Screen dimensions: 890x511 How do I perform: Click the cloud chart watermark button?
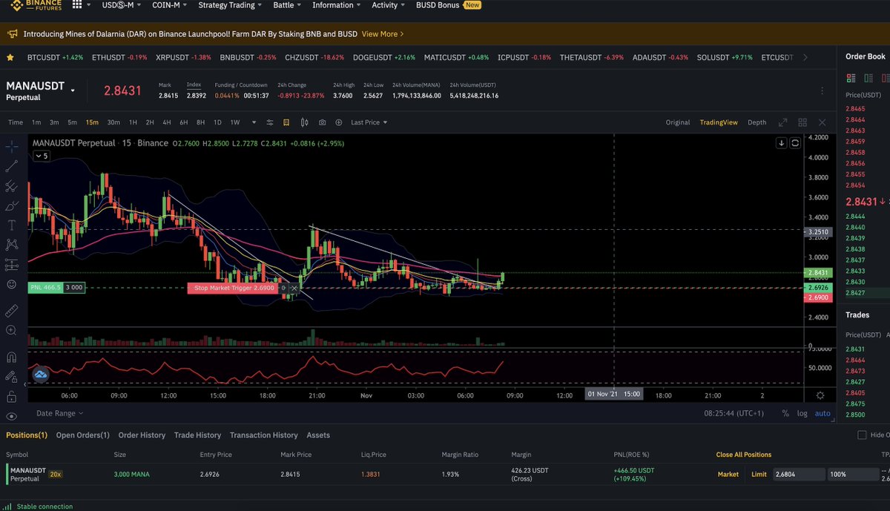pos(40,375)
